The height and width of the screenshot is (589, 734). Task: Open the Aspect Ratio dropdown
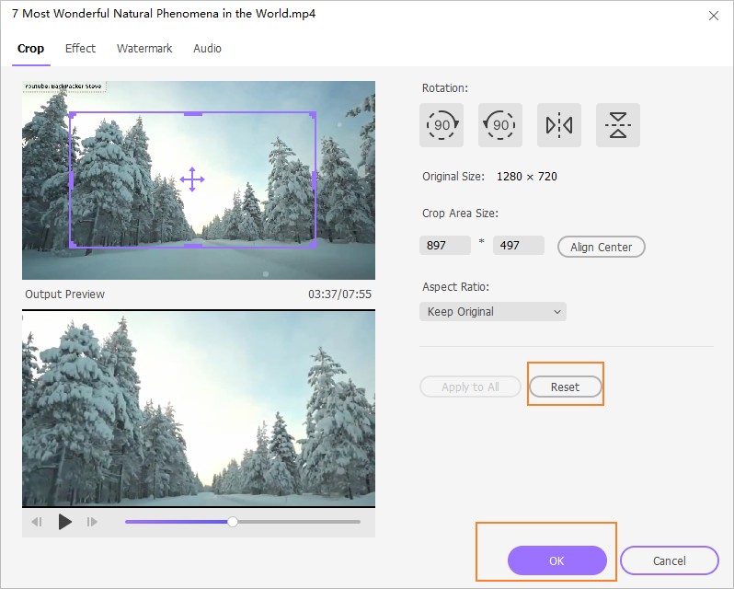coord(493,312)
